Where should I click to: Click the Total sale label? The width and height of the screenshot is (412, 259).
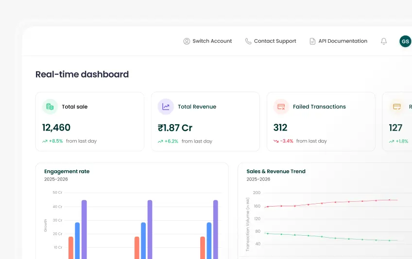[75, 107]
